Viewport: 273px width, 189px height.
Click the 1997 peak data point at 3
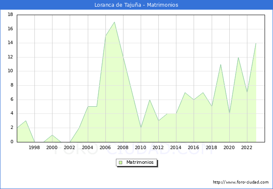coord(26,121)
